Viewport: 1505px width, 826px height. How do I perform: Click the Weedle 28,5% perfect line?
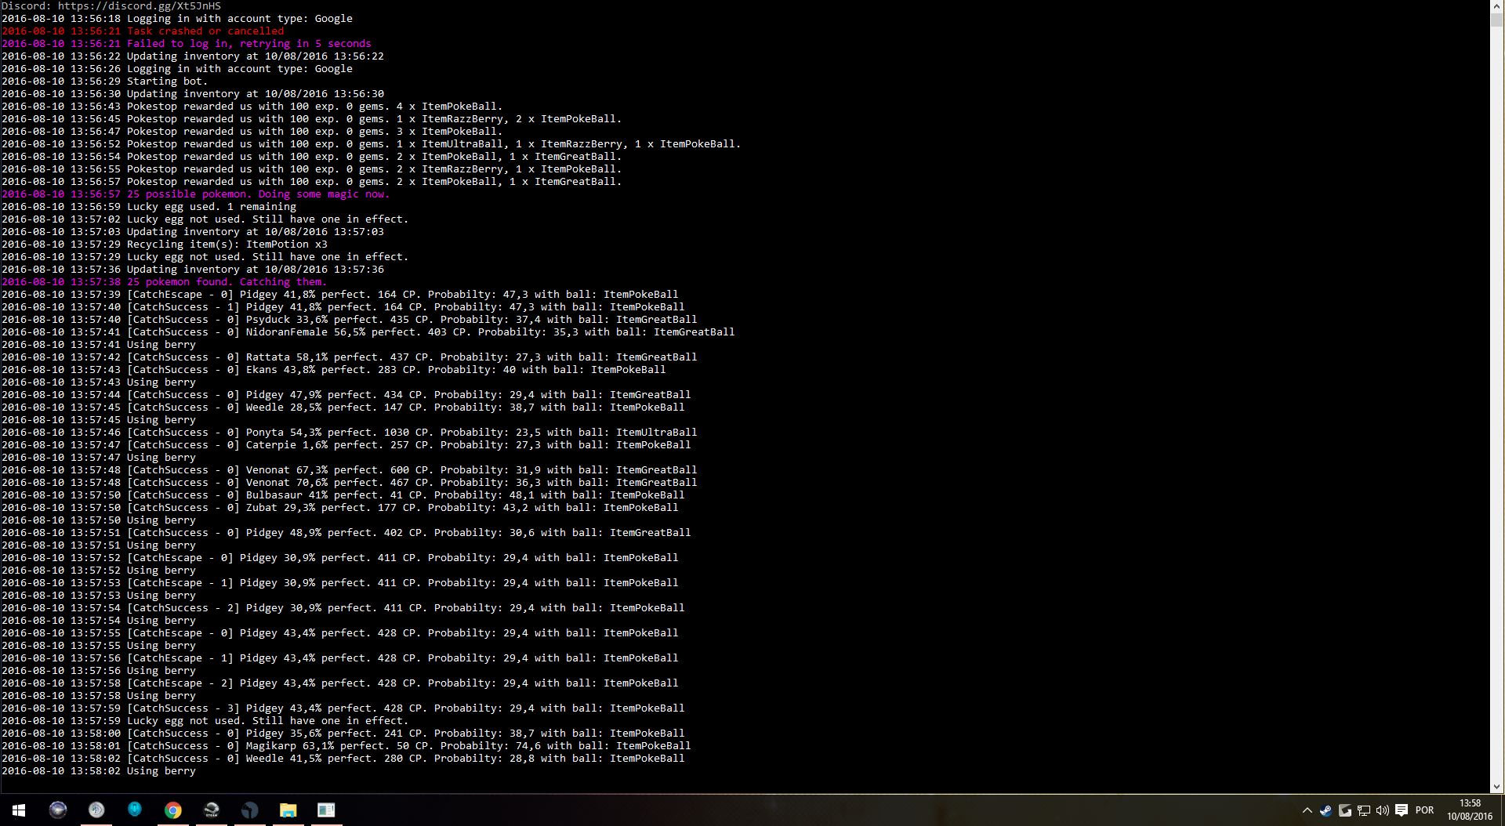pyautogui.click(x=343, y=408)
